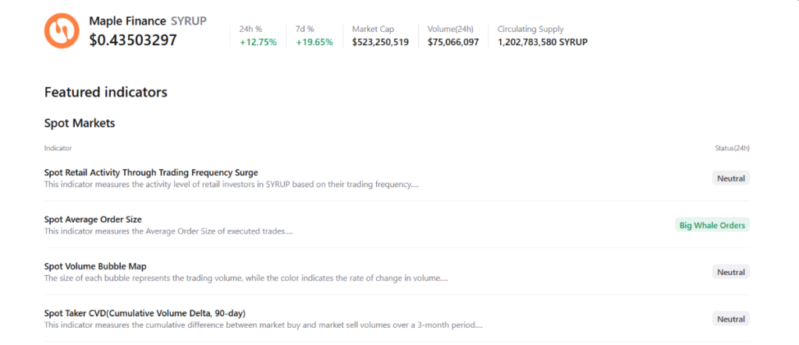Click the Volume(24h) figure $75,066,097
Image resolution: width=799 pixels, height=345 pixels.
point(453,42)
